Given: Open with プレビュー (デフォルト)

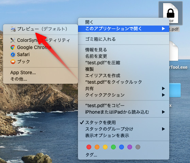Looking at the screenshot, I should (41, 29).
